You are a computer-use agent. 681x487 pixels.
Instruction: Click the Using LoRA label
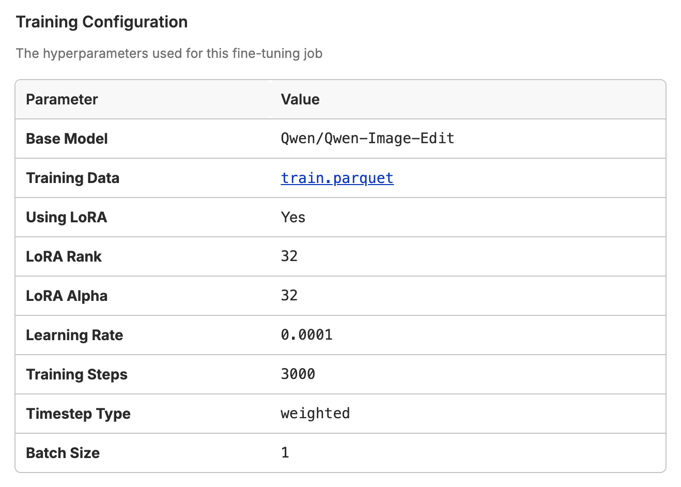coord(67,217)
